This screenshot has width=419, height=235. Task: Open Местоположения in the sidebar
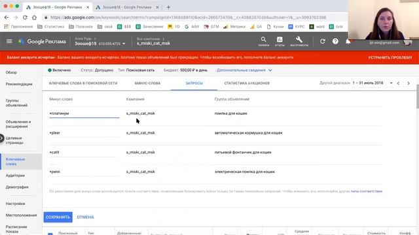(x=21, y=215)
